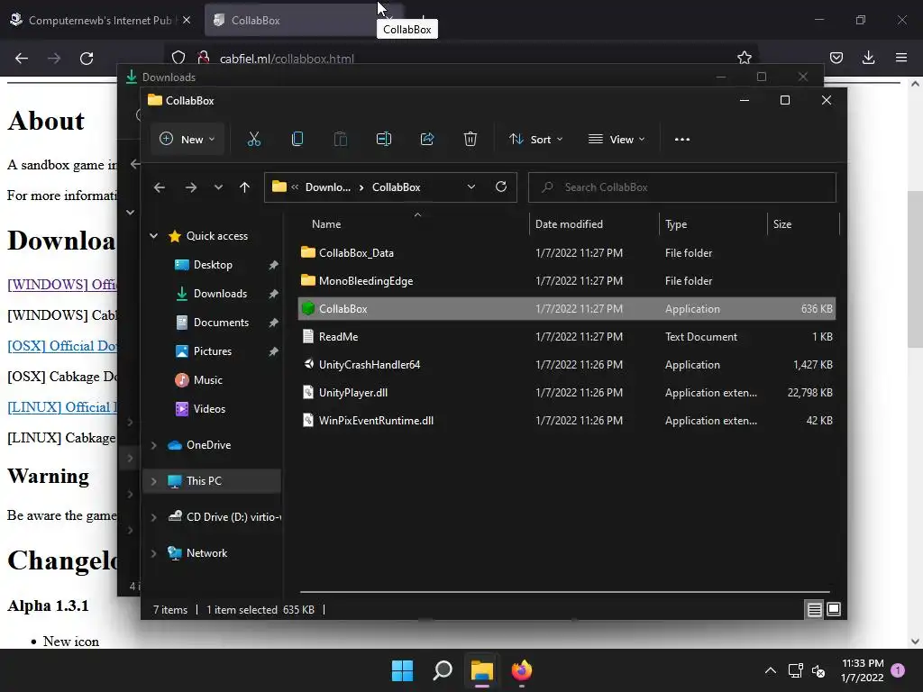Open Documents in Quick access
The image size is (923, 692).
(221, 323)
